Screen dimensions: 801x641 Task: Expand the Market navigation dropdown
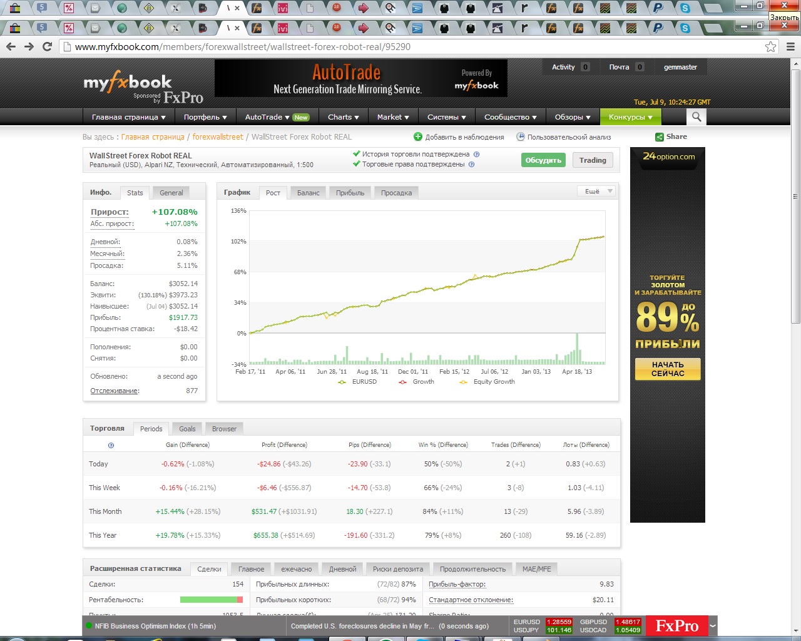point(393,117)
